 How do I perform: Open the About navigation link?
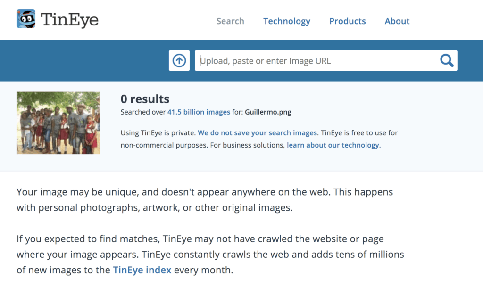click(x=397, y=21)
